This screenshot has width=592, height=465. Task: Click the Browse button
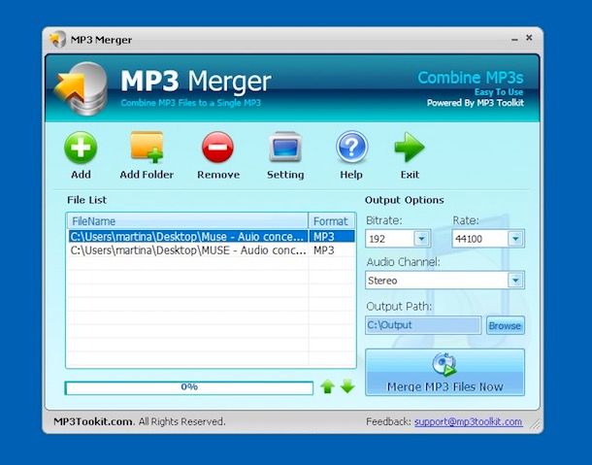pyautogui.click(x=506, y=325)
